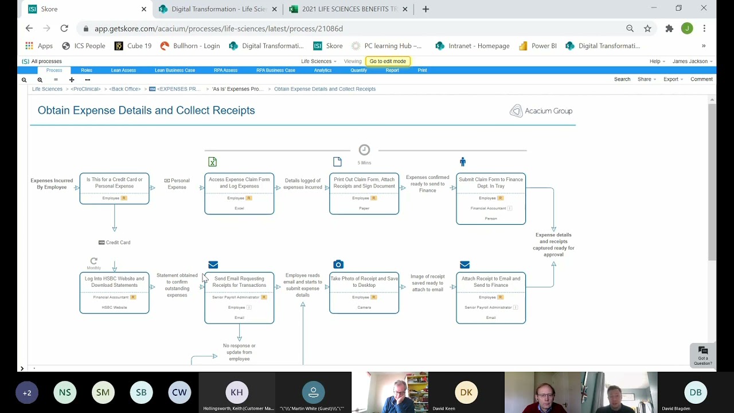Expand the +2 more participants bubble
The height and width of the screenshot is (413, 734).
point(27,393)
